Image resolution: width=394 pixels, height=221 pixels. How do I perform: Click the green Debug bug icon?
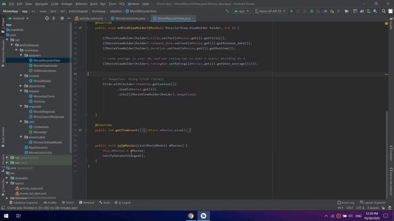click(312, 11)
